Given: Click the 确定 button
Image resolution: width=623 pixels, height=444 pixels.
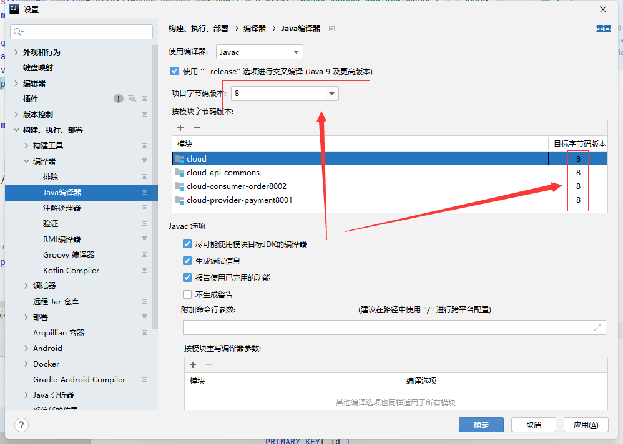Looking at the screenshot, I should (481, 425).
